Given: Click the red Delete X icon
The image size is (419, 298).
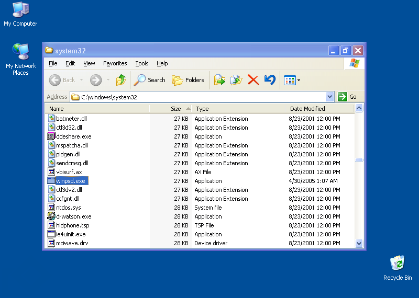Looking at the screenshot, I should pyautogui.click(x=253, y=80).
